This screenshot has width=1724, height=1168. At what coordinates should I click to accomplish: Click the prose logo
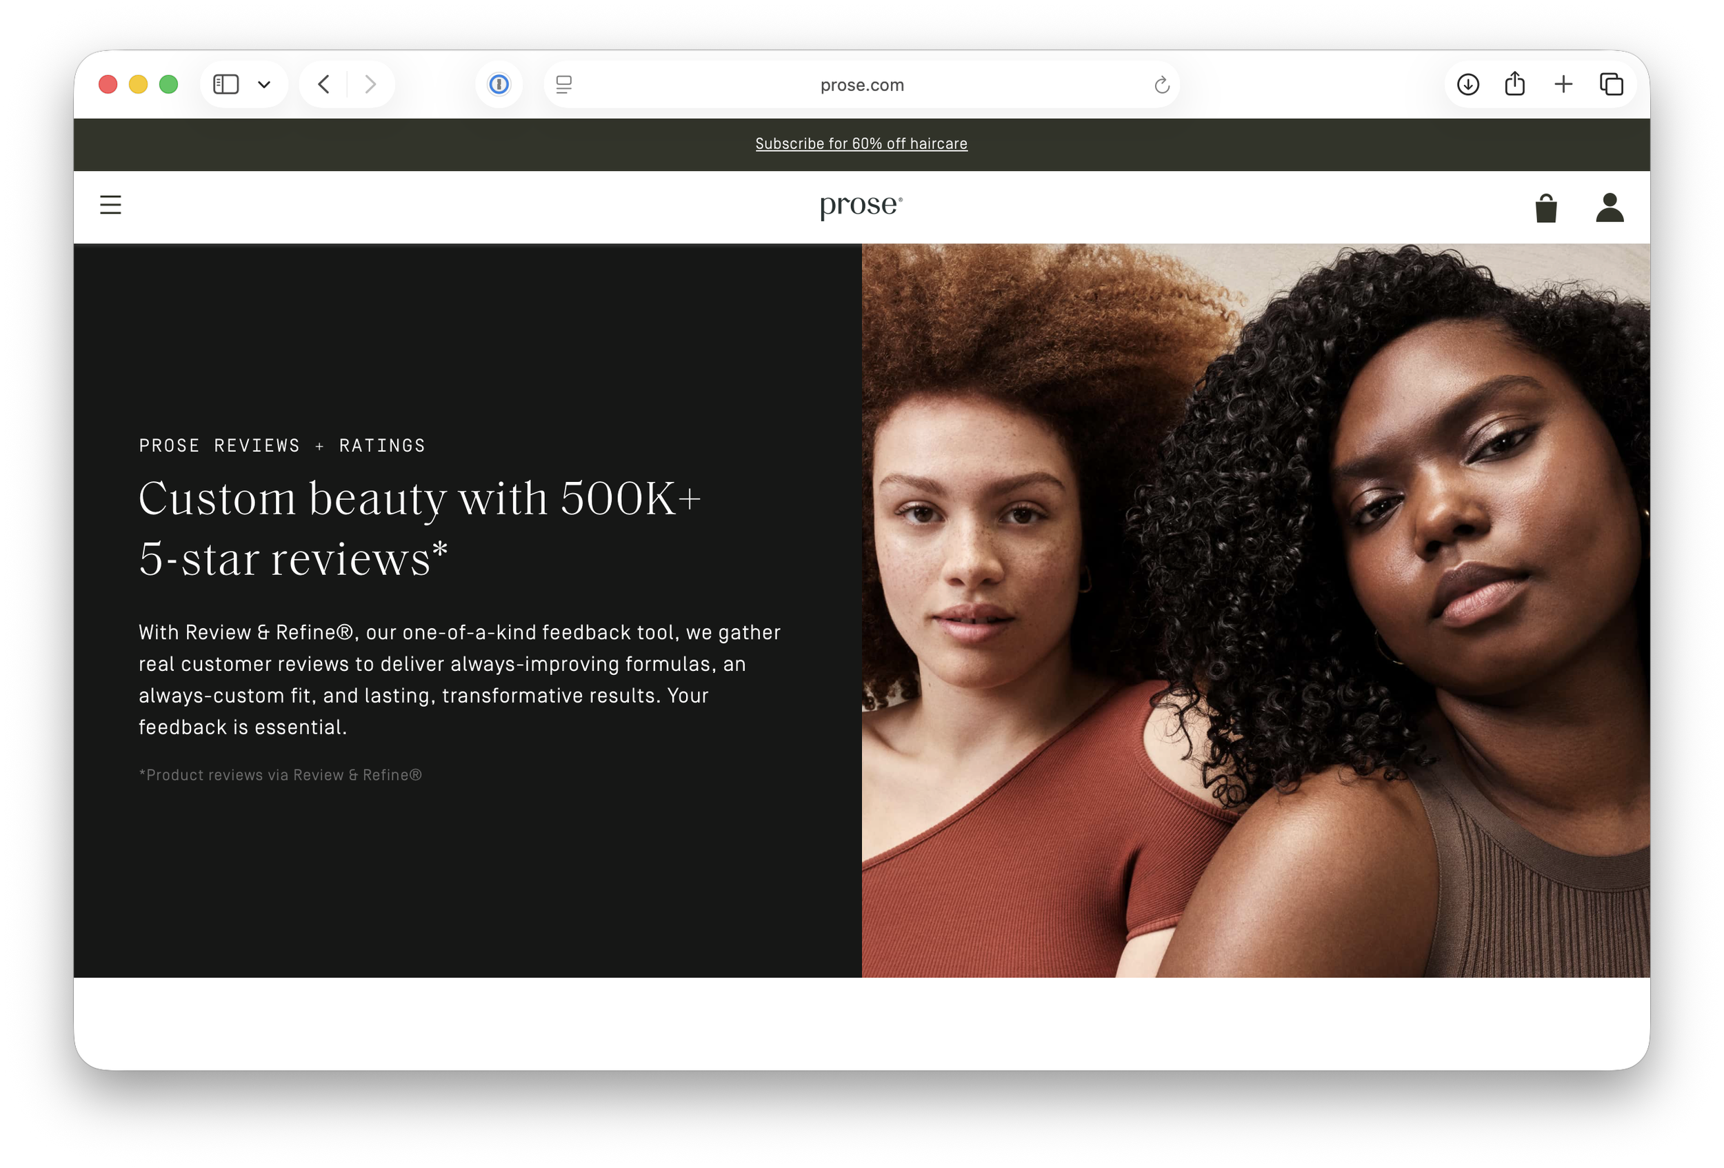[x=861, y=206]
